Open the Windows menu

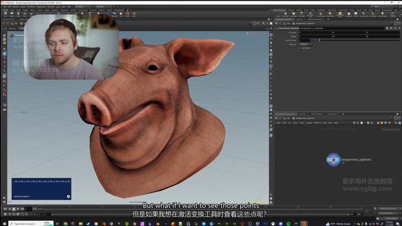tap(31, 7)
